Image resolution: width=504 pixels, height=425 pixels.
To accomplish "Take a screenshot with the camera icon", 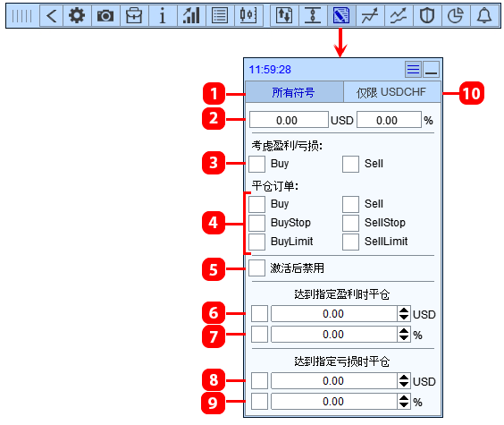I will [x=105, y=16].
